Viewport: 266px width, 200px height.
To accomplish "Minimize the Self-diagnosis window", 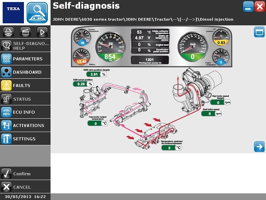I will pos(248,7).
